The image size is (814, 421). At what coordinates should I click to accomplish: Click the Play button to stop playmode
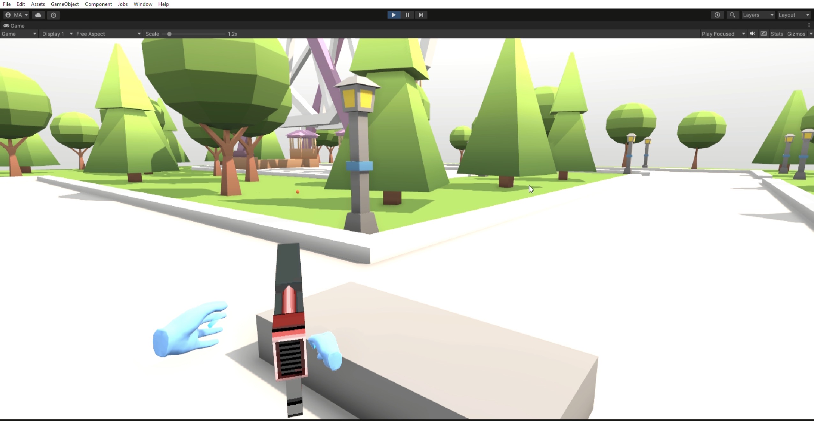(x=394, y=15)
